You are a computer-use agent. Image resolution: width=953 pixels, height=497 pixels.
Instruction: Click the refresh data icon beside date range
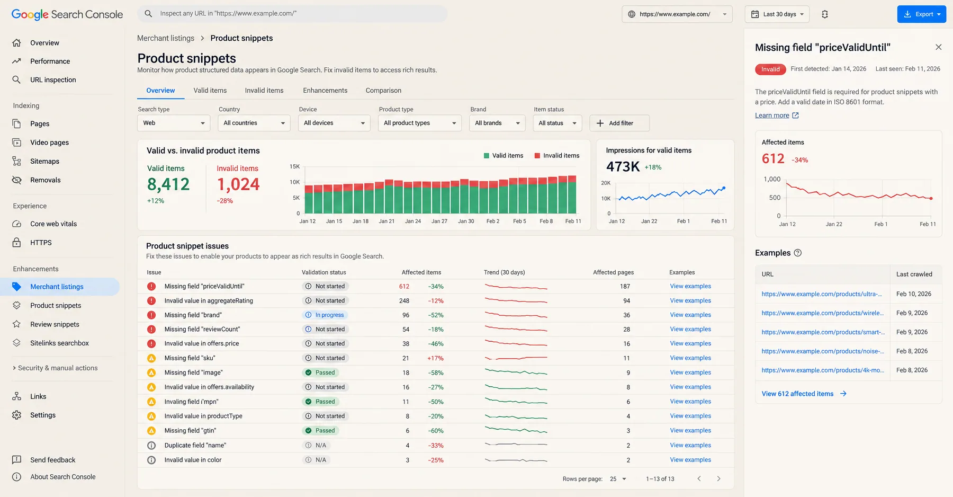(x=825, y=14)
